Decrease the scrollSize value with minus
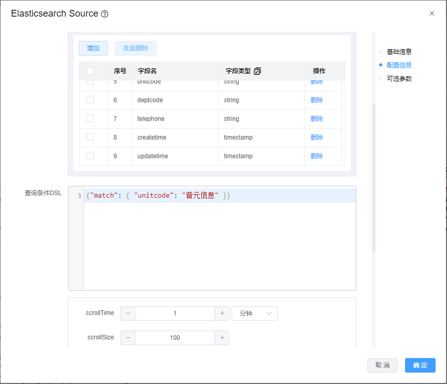The width and height of the screenshot is (447, 384). [128, 338]
